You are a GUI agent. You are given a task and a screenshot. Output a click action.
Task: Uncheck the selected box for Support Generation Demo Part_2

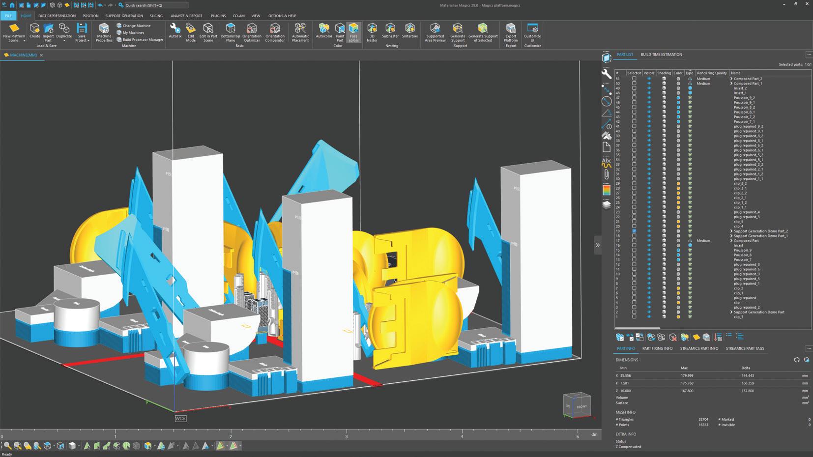[x=634, y=231]
